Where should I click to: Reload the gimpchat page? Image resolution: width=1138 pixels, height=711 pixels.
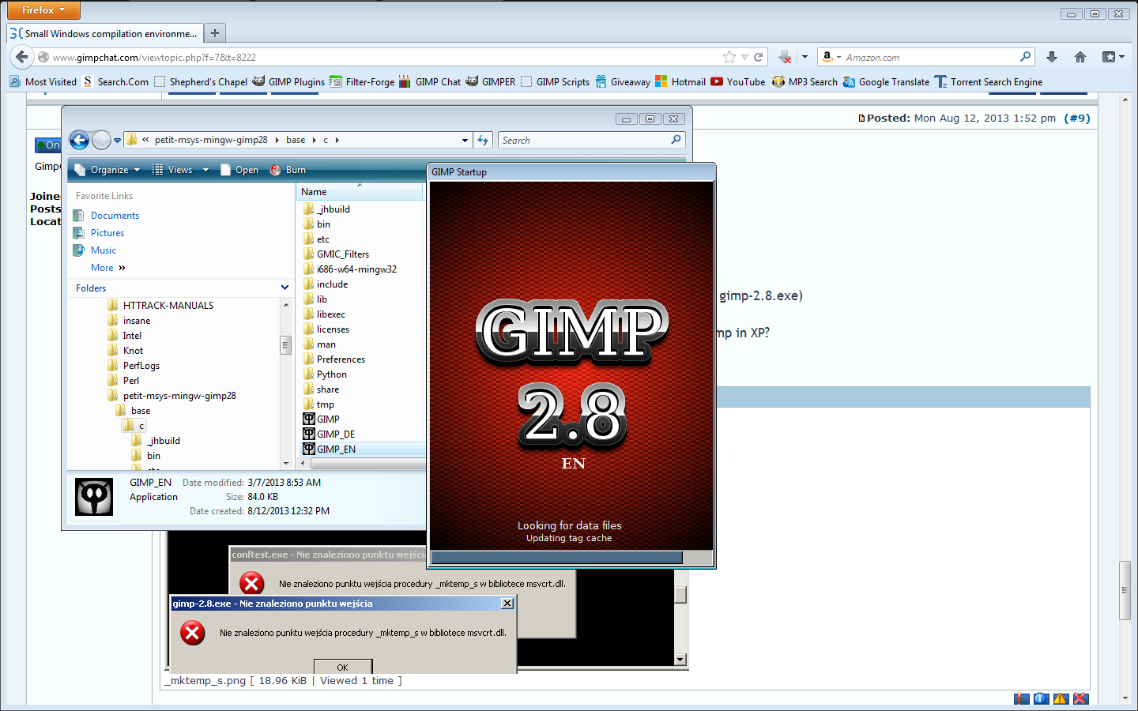coord(759,57)
